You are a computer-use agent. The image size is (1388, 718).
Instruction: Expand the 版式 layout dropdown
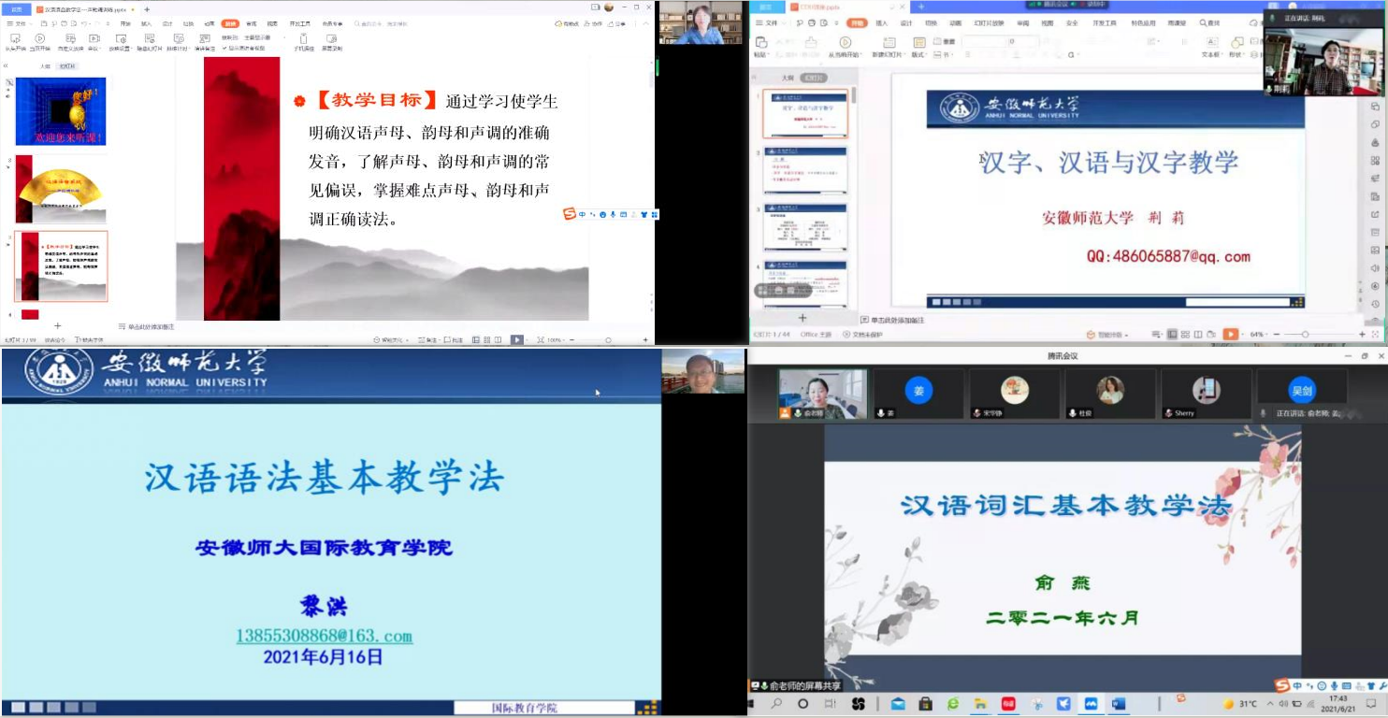[x=918, y=55]
